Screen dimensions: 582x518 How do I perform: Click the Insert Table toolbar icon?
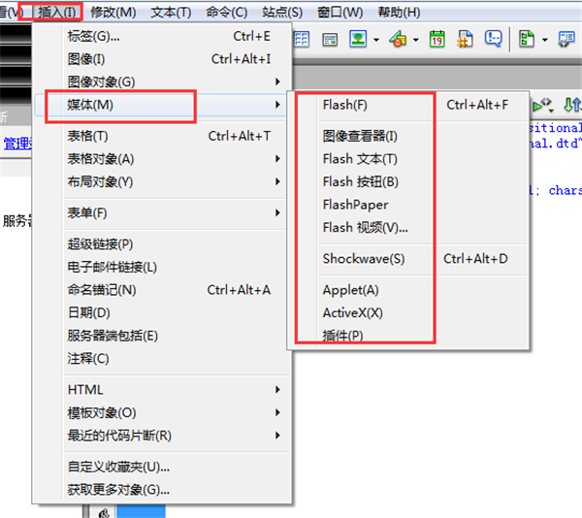point(302,40)
